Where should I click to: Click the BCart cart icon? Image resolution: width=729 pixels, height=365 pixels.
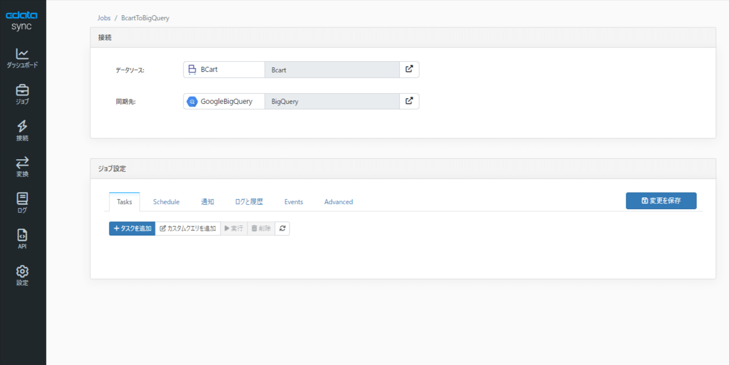(x=192, y=70)
